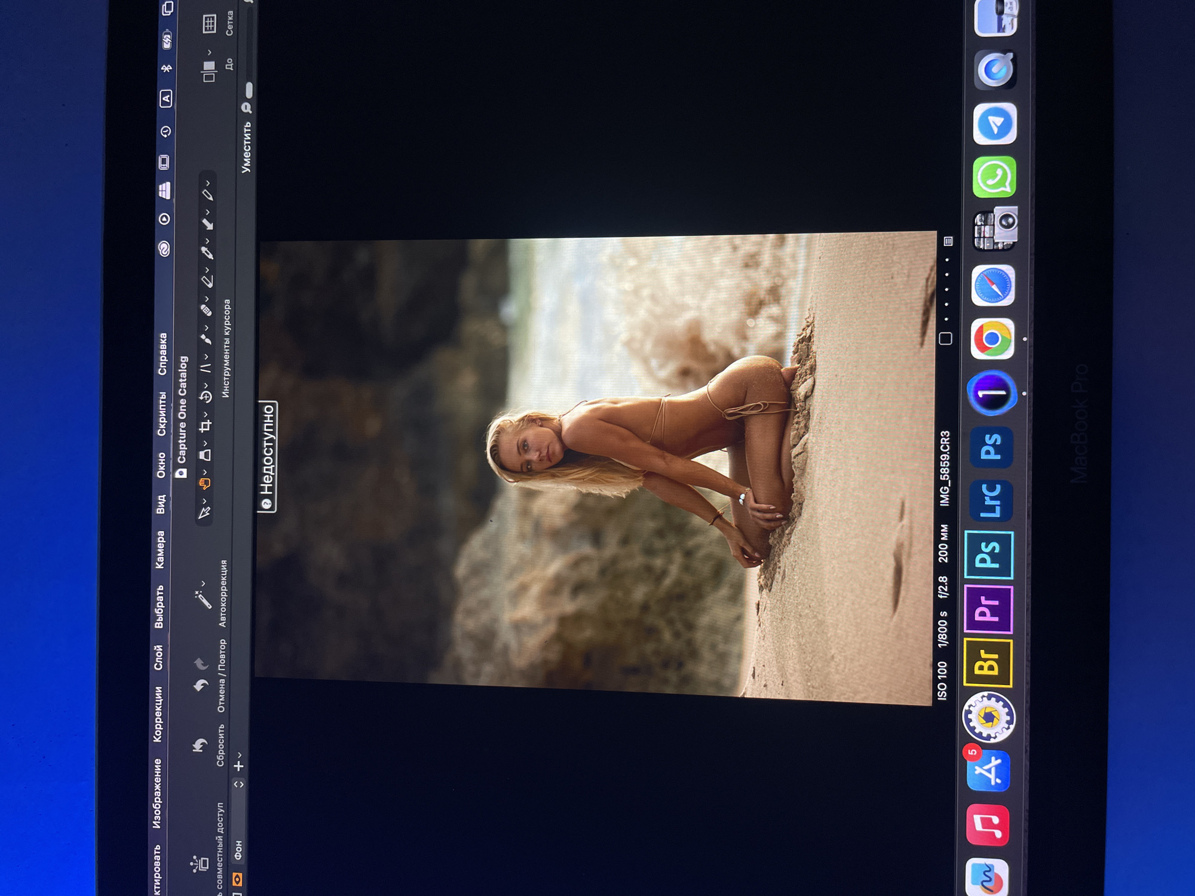Click the Bluetooth menu bar icon

coord(167,68)
